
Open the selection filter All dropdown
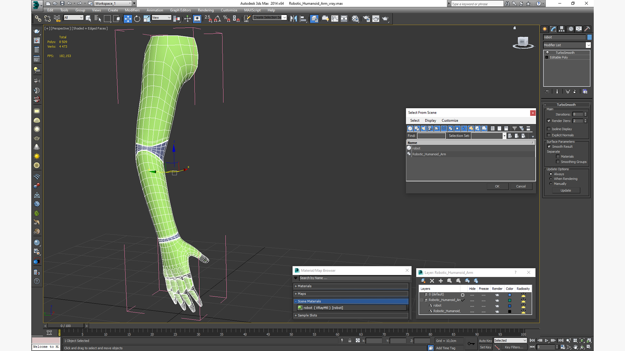click(74, 18)
